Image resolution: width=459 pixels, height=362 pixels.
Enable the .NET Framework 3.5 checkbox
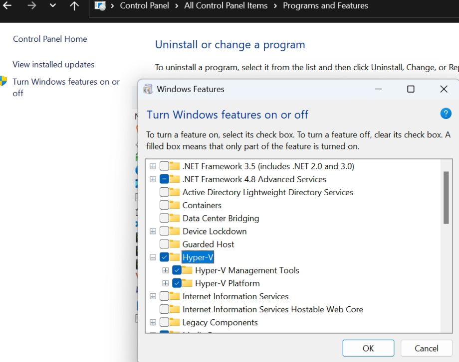(164, 166)
